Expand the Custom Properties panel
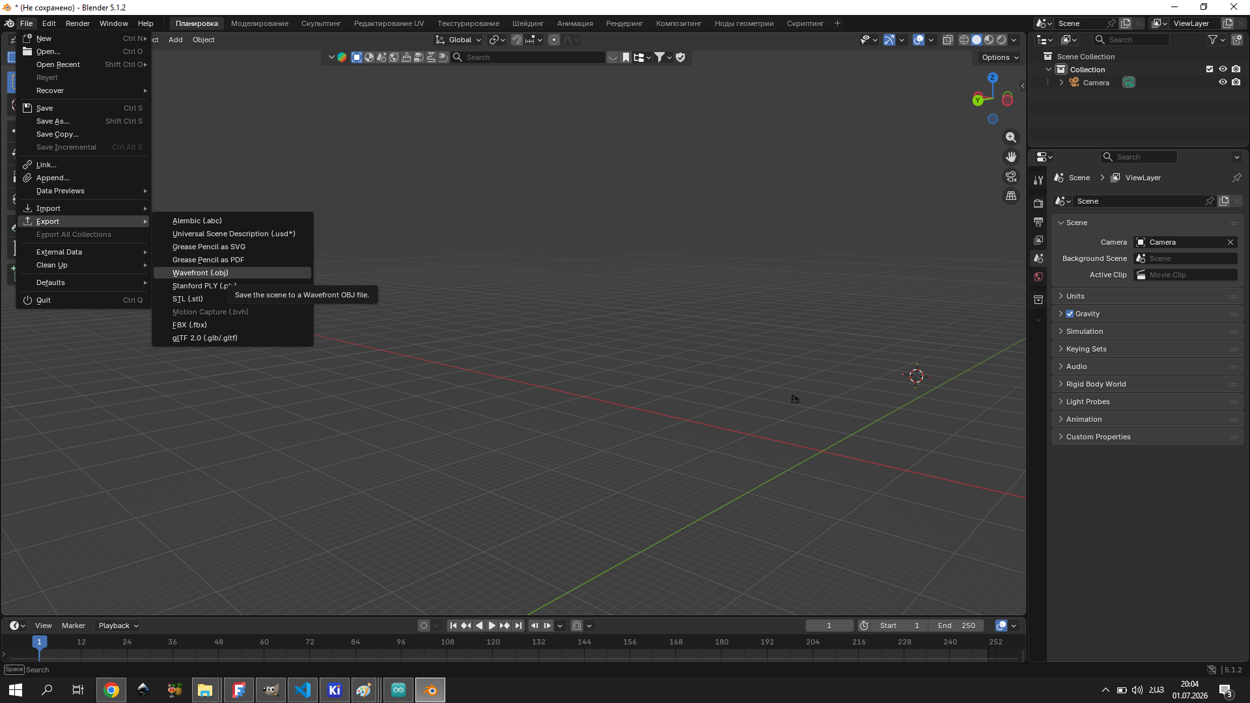Viewport: 1250px width, 703px height. coord(1148,437)
